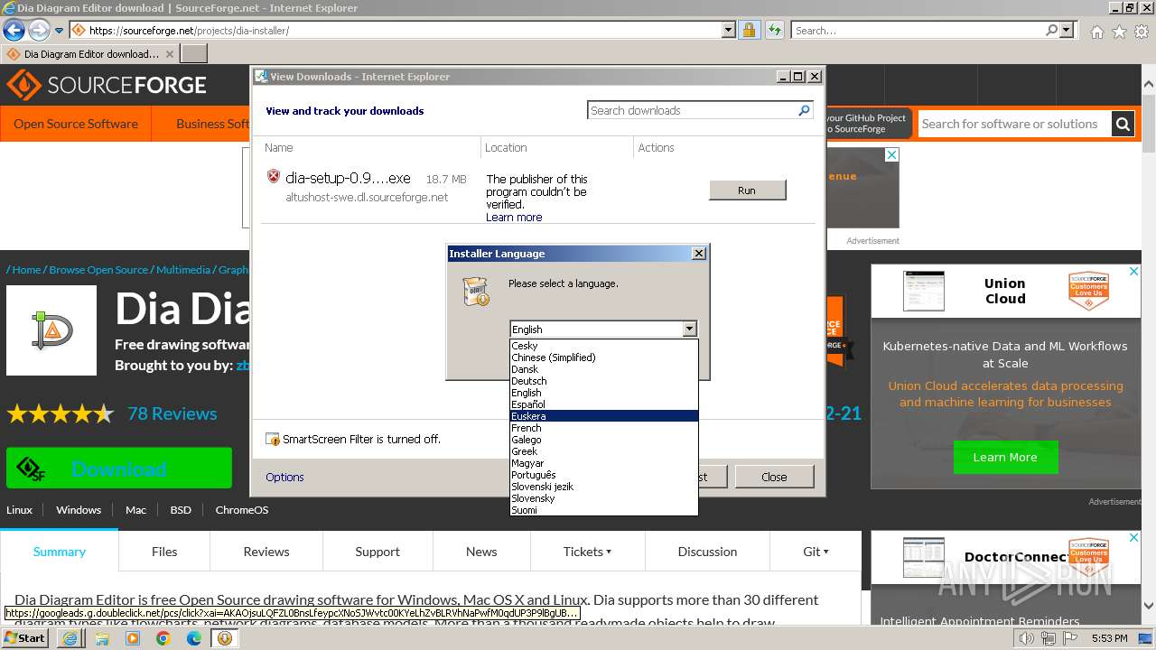This screenshot has height=650, width=1156.
Task: Open the Discussion tab
Action: [707, 552]
